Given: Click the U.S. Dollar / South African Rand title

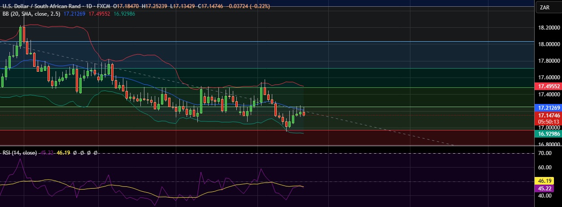Looking at the screenshot, I should point(41,6).
